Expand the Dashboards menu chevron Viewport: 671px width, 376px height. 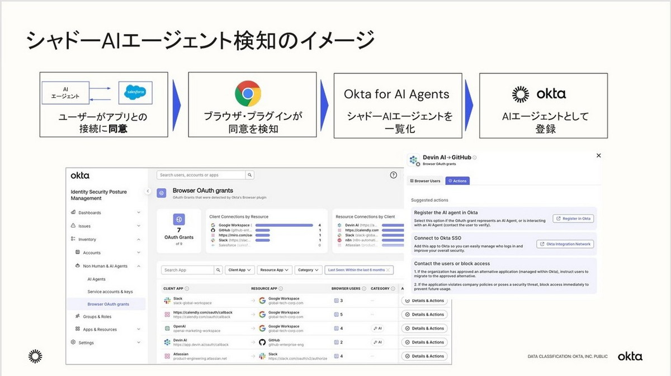139,212
